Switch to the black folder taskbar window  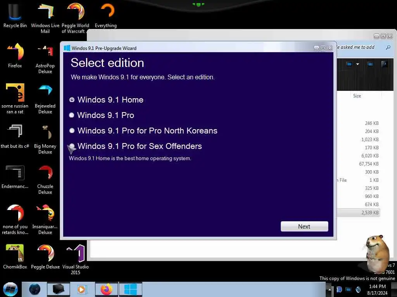pos(58,289)
